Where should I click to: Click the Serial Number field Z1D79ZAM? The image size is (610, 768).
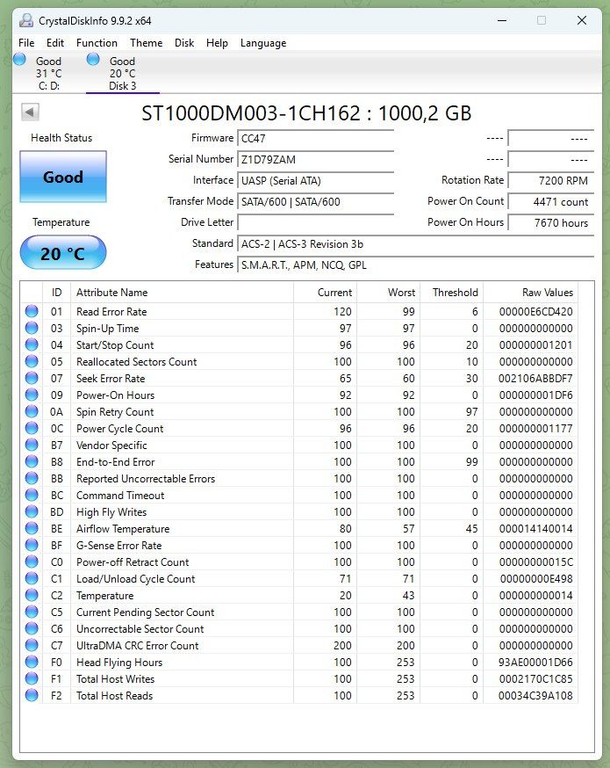pos(315,160)
